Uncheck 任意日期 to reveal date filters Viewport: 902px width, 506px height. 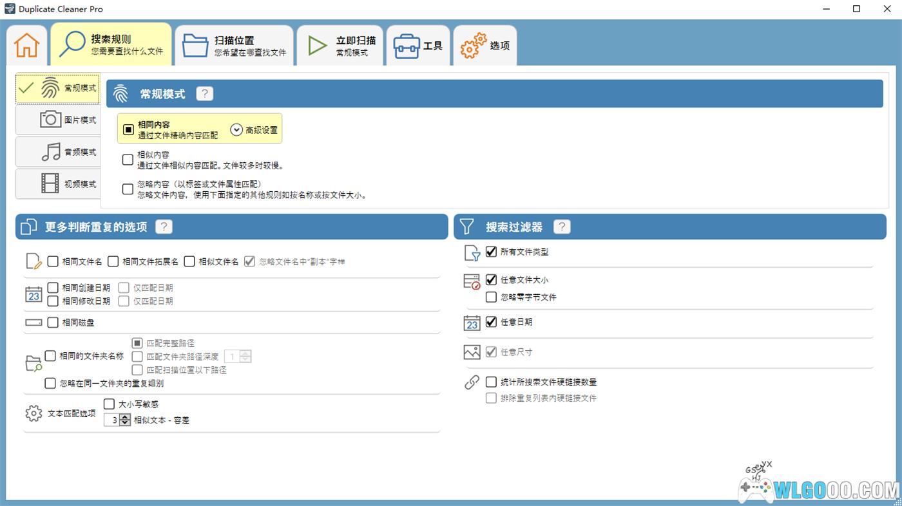(491, 322)
